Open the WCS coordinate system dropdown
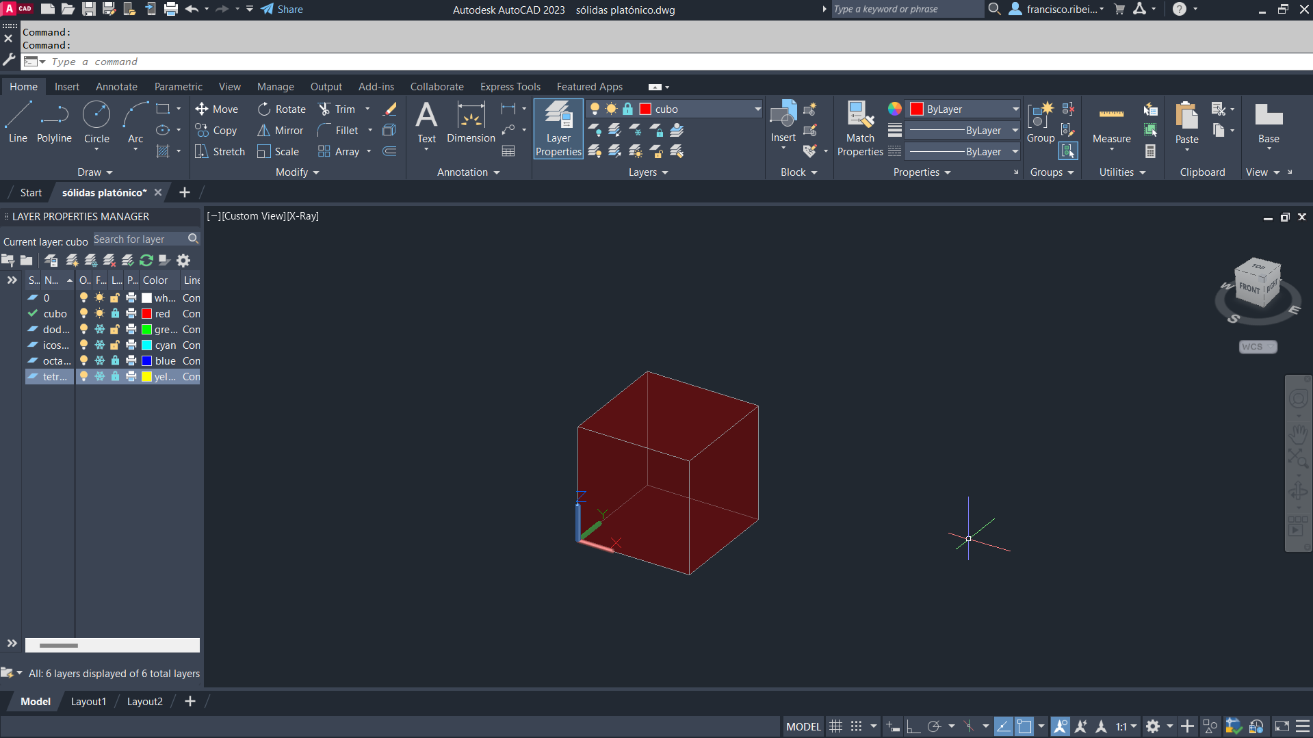 (1258, 347)
